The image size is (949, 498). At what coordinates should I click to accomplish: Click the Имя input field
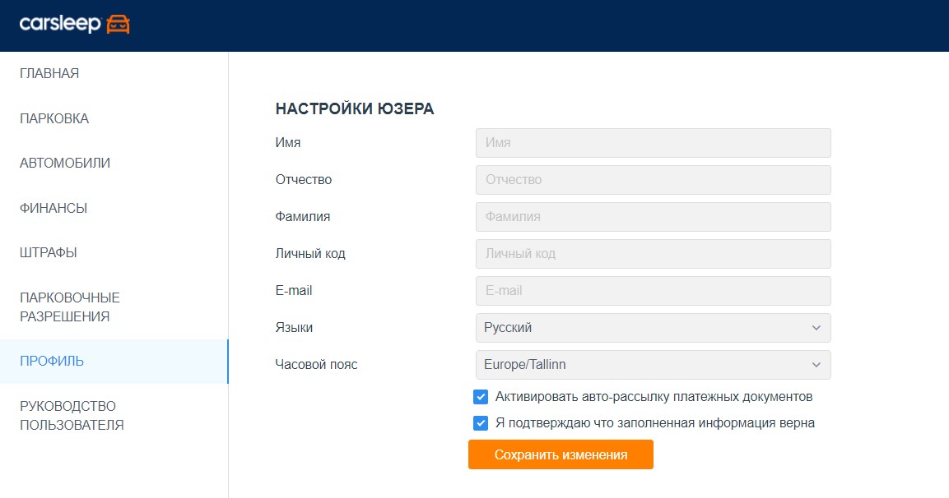coord(653,143)
